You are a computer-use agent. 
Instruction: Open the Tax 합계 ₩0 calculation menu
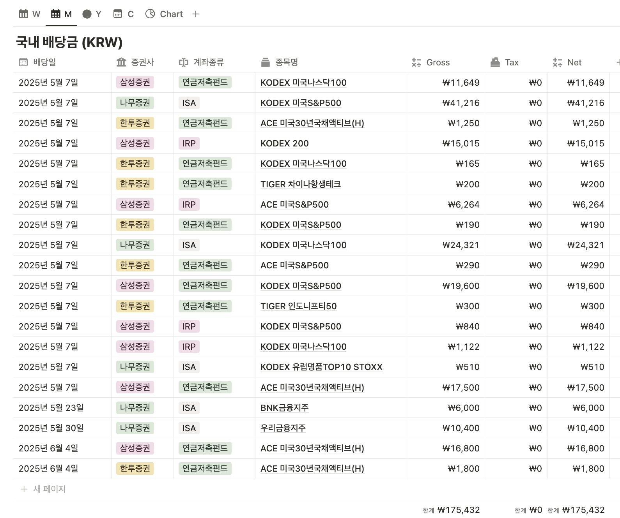[x=528, y=510]
